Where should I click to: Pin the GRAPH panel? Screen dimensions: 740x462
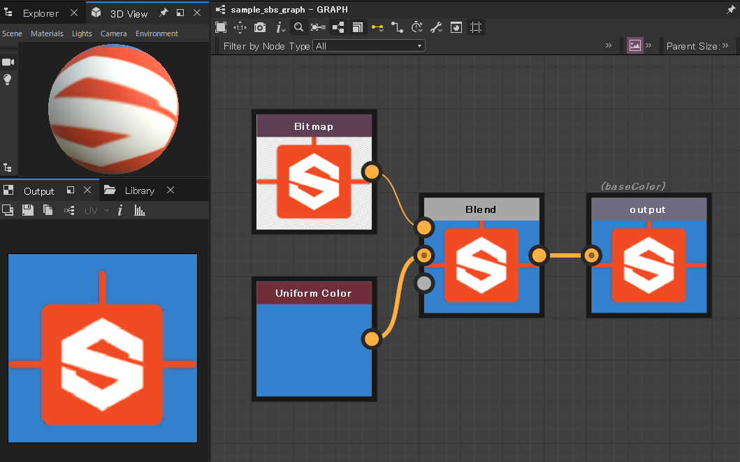pos(730,10)
